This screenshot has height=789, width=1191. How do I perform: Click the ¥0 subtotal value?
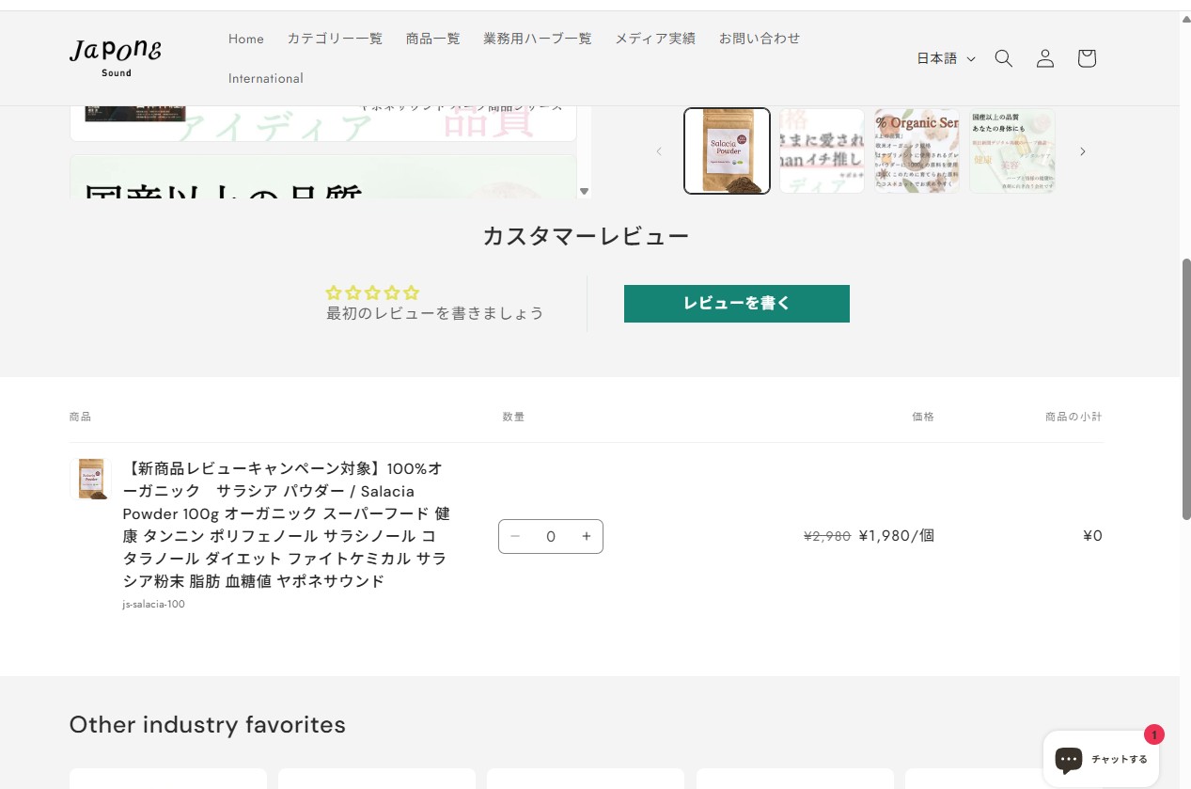click(x=1092, y=536)
